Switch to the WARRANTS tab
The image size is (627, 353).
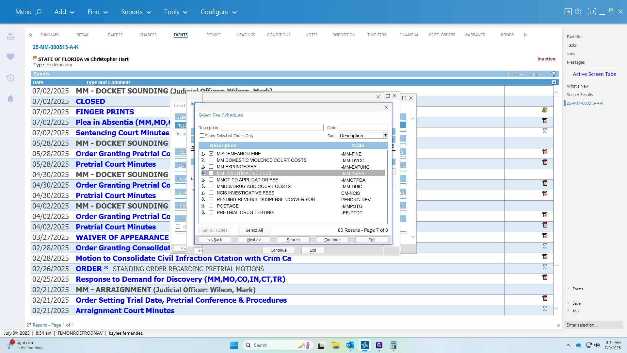474,35
